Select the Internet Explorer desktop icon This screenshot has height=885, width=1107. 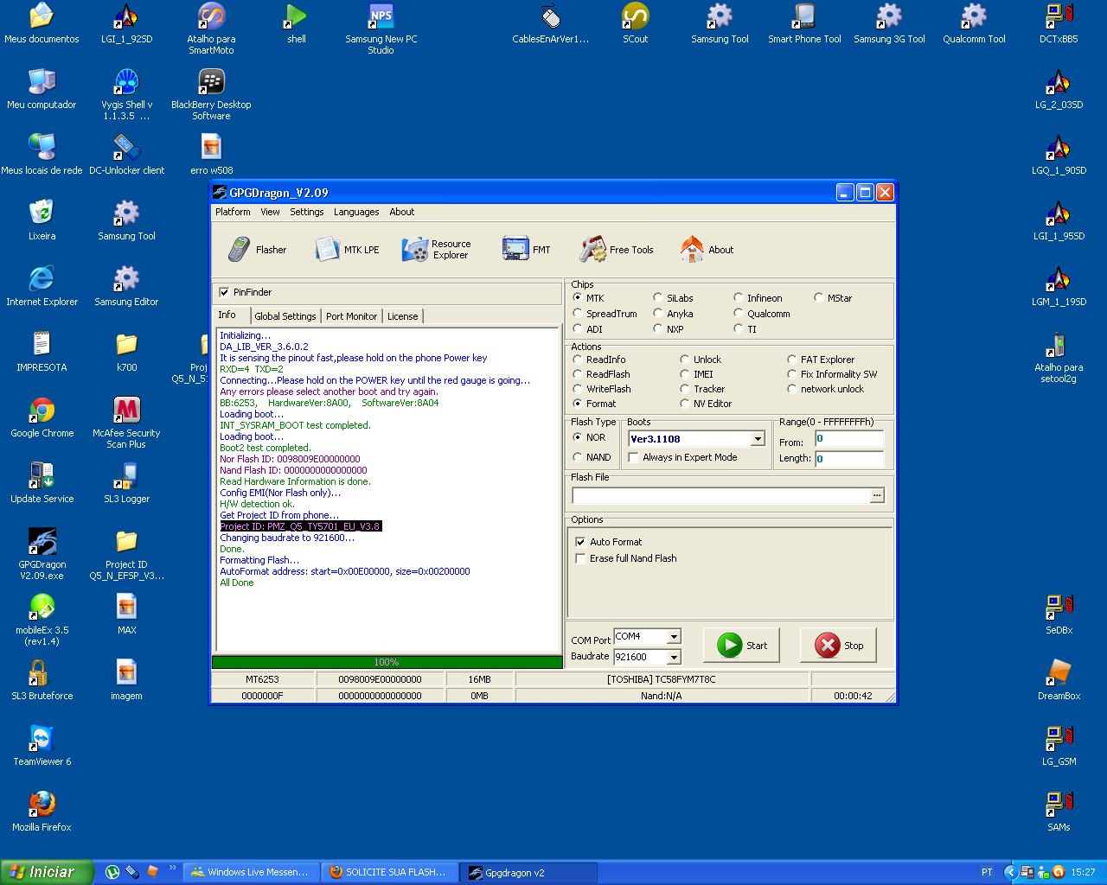[x=42, y=286]
